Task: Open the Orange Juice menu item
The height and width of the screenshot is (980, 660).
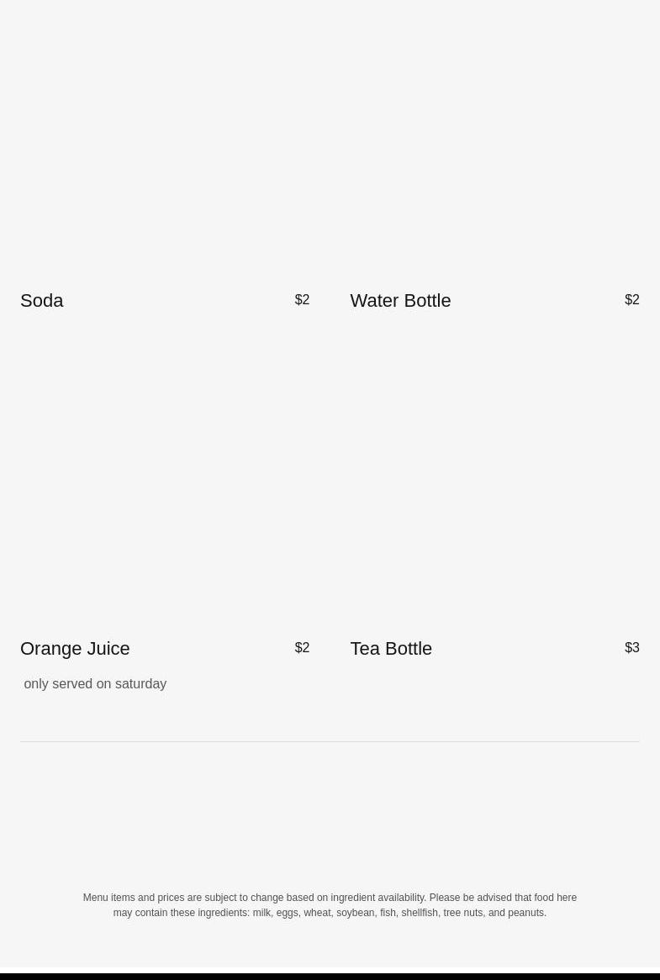Action: (x=75, y=649)
